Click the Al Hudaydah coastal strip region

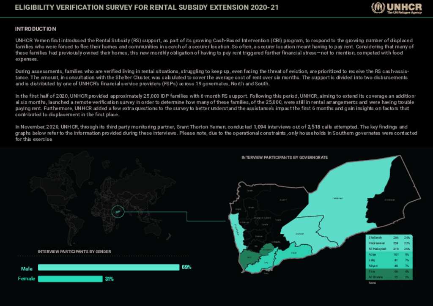click(236, 232)
